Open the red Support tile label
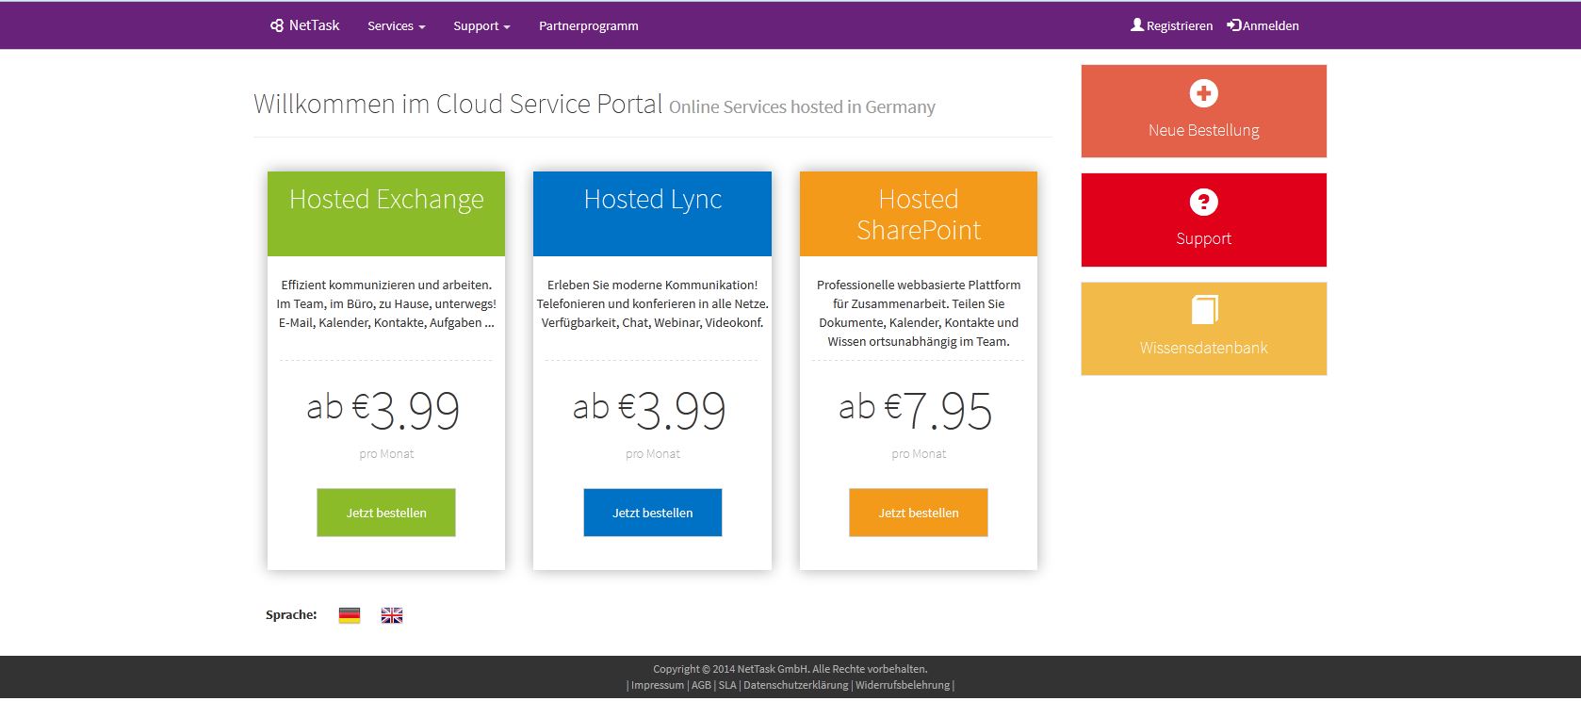The height and width of the screenshot is (701, 1581). tap(1204, 238)
